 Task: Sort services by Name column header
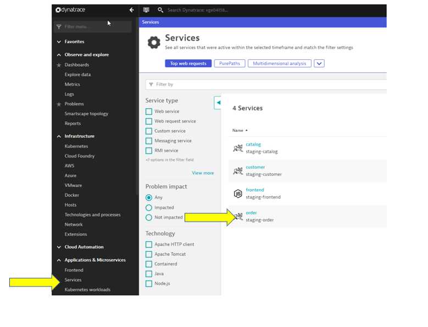pos(238,130)
